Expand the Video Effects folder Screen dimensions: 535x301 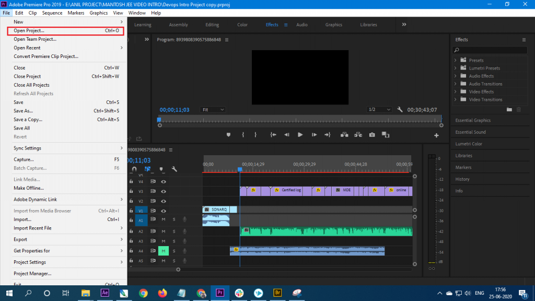(x=456, y=92)
